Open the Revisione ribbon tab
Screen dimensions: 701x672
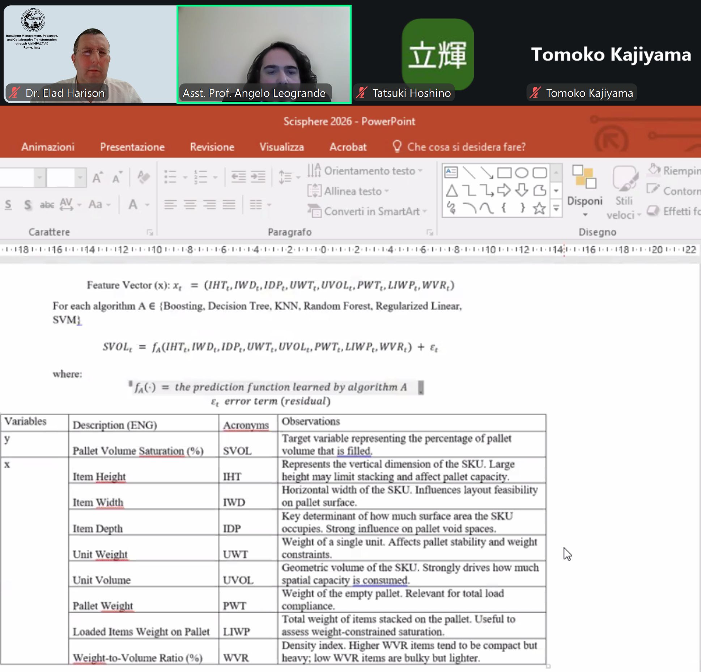pos(212,147)
